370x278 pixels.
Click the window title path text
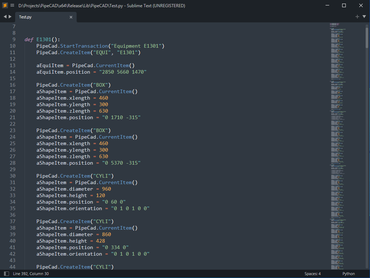coord(102,6)
